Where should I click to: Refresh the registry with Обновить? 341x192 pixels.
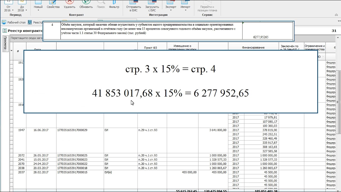(x=86, y=5)
